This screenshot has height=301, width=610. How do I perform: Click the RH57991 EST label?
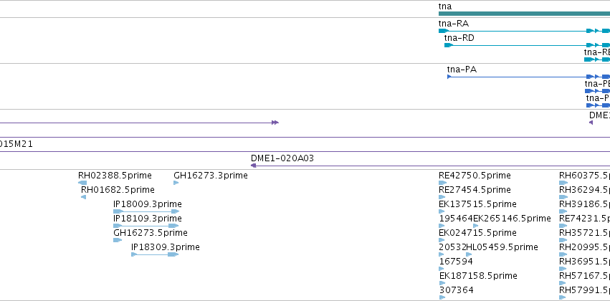[584, 290]
